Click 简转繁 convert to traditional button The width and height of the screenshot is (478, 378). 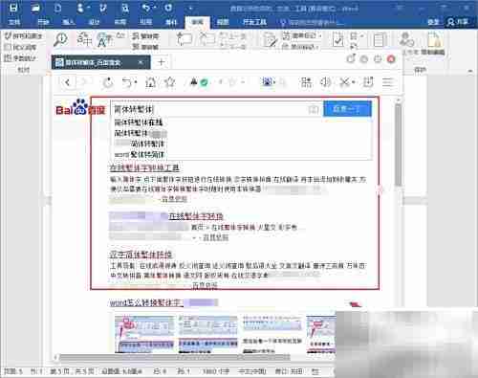click(x=145, y=47)
